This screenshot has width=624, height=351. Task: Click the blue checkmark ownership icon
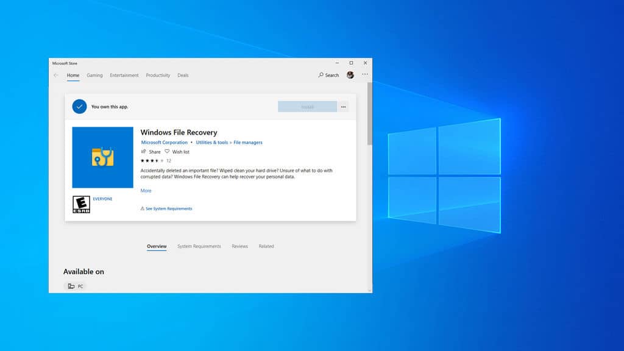click(x=80, y=107)
